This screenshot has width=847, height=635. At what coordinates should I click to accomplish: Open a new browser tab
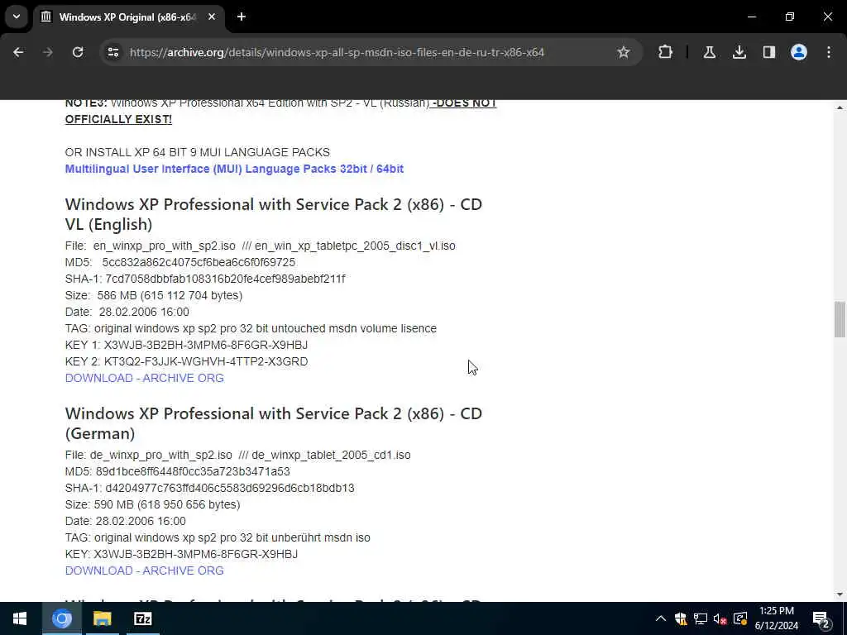coord(242,17)
